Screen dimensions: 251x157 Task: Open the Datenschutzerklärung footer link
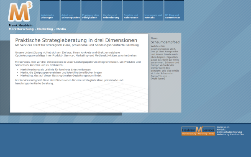229,132
